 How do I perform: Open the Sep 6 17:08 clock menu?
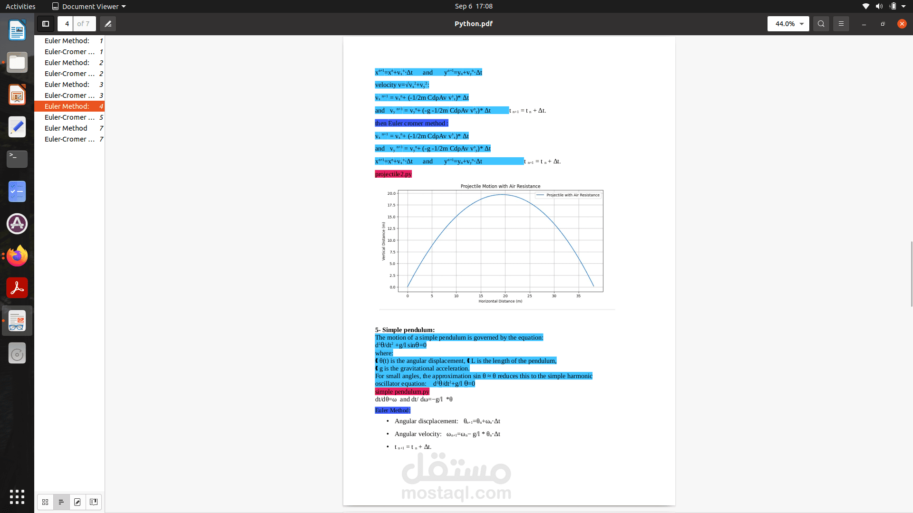tap(473, 6)
